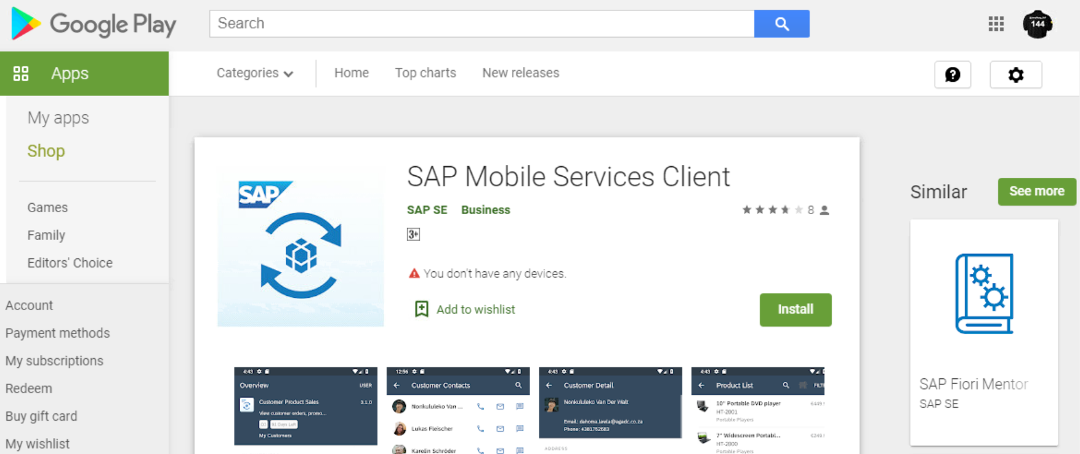Click the SAP Fiori Mentor book icon
Screen dimensions: 1080x454
click(984, 293)
